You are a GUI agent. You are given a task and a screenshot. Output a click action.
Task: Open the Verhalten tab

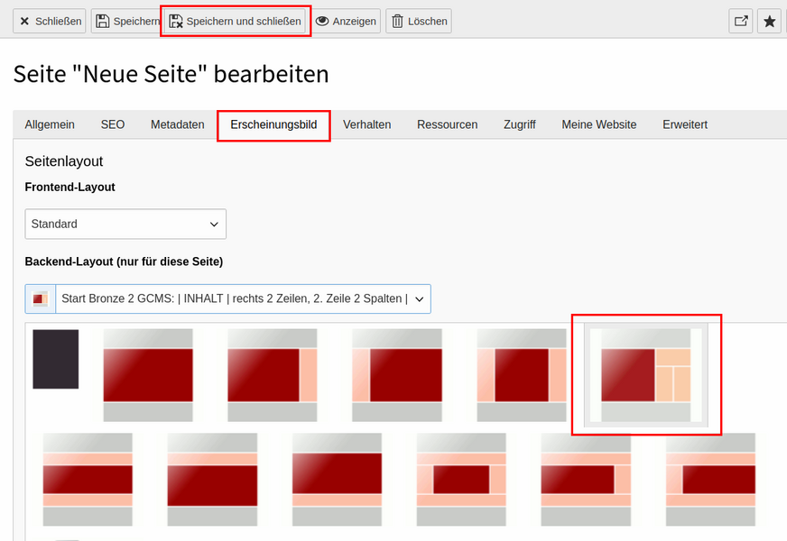click(367, 124)
